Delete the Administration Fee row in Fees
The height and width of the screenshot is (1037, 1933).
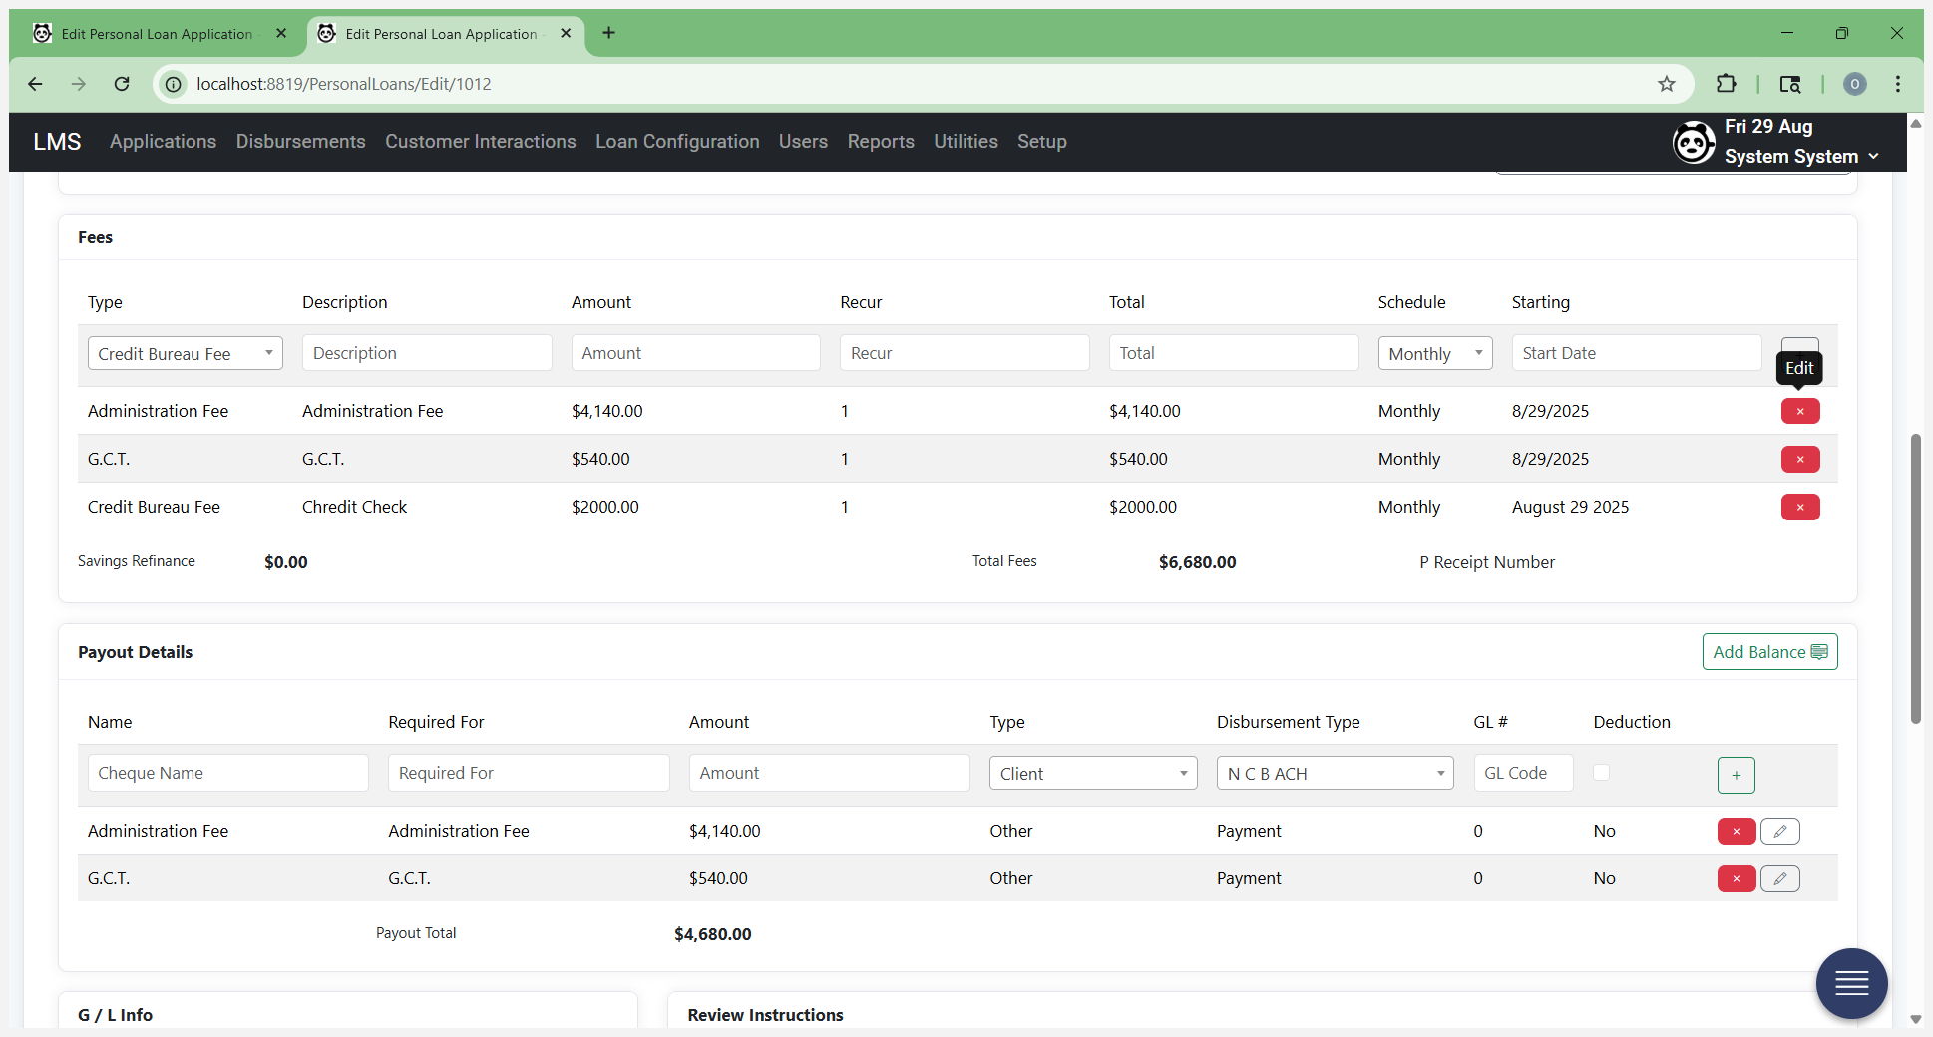click(x=1800, y=411)
